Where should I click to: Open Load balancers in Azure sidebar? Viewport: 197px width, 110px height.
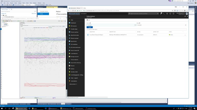(x=74, y=54)
